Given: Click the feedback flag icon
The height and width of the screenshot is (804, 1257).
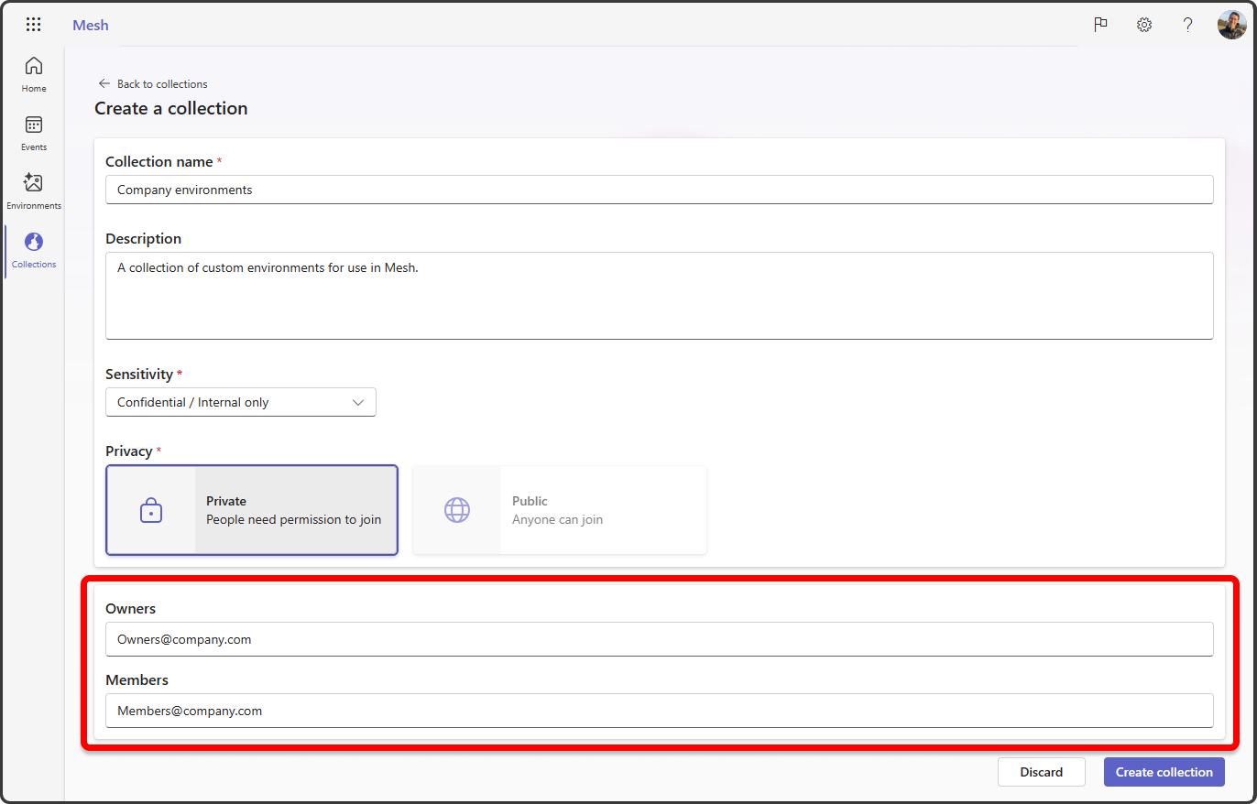Looking at the screenshot, I should tap(1100, 25).
